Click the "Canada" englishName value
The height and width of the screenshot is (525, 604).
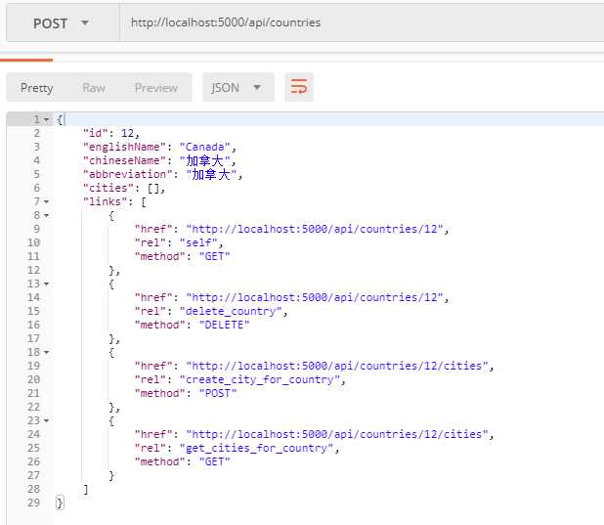pos(205,147)
